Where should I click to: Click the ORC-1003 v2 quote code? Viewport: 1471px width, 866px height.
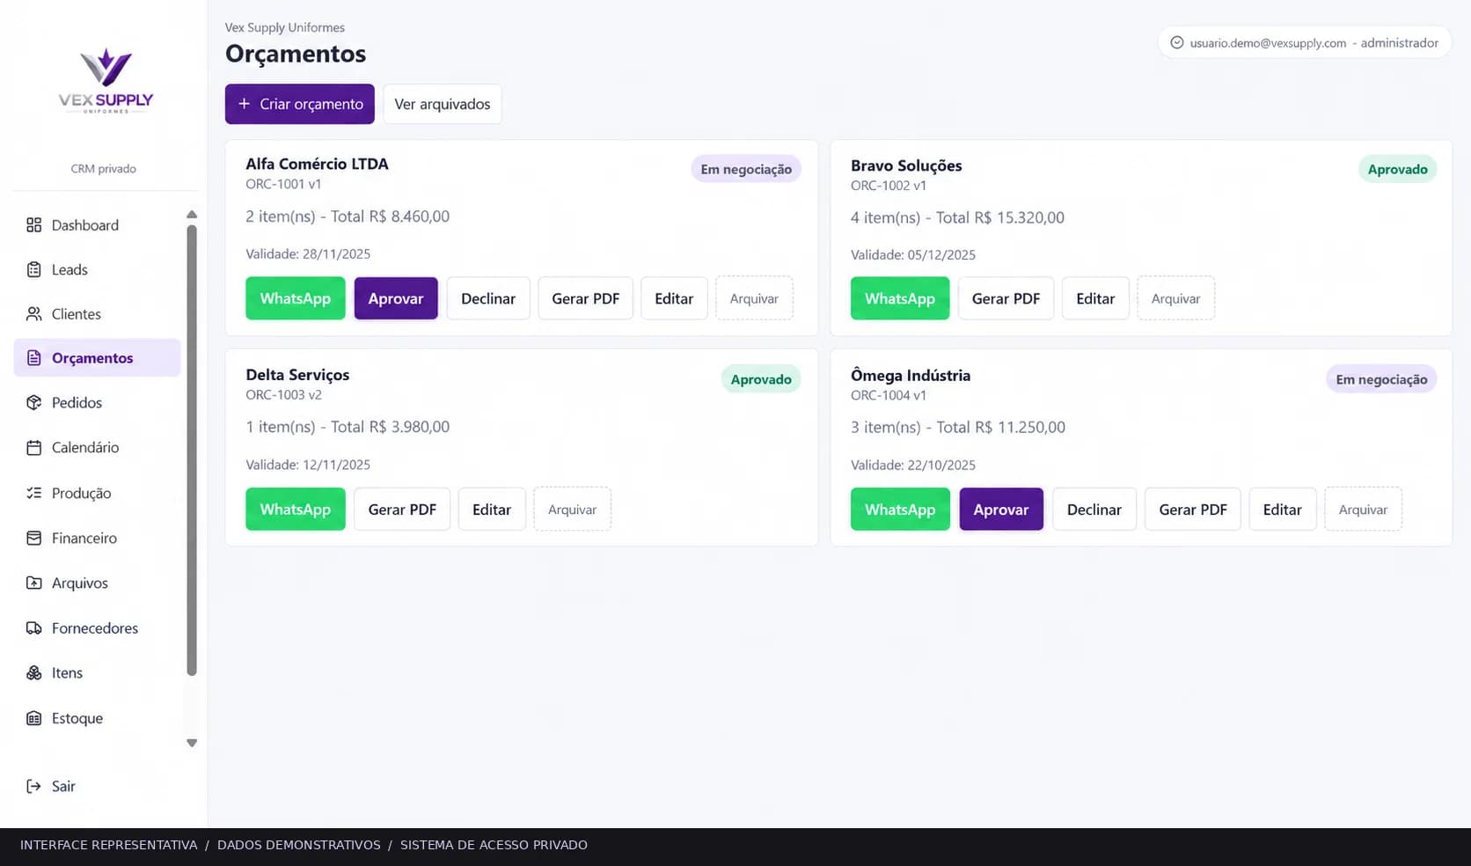[x=283, y=395]
